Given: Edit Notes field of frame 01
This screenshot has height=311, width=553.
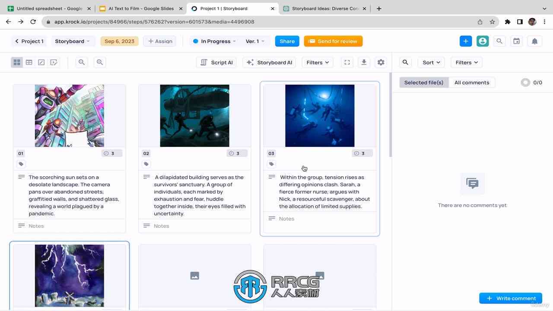Looking at the screenshot, I should [70, 226].
